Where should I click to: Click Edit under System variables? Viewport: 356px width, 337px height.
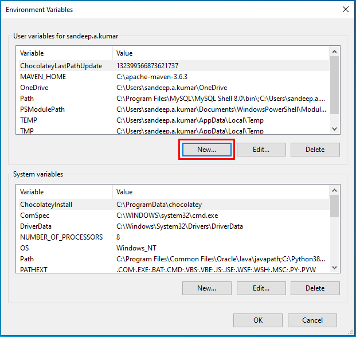261,288
